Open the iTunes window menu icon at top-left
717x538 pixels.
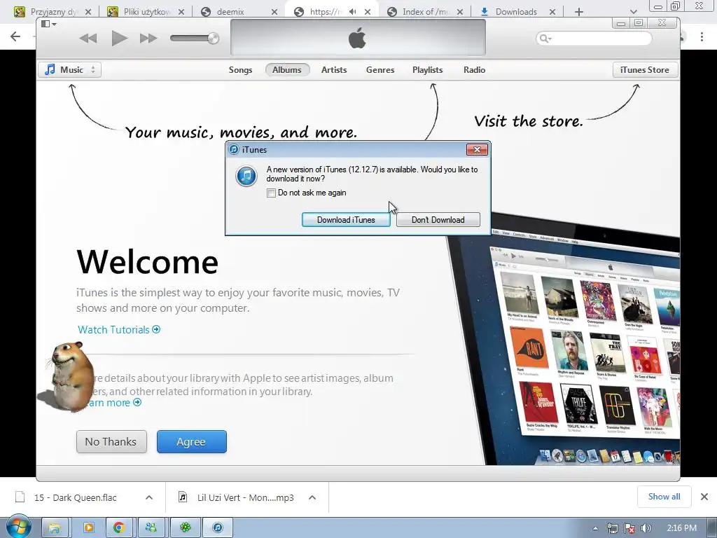(x=48, y=24)
